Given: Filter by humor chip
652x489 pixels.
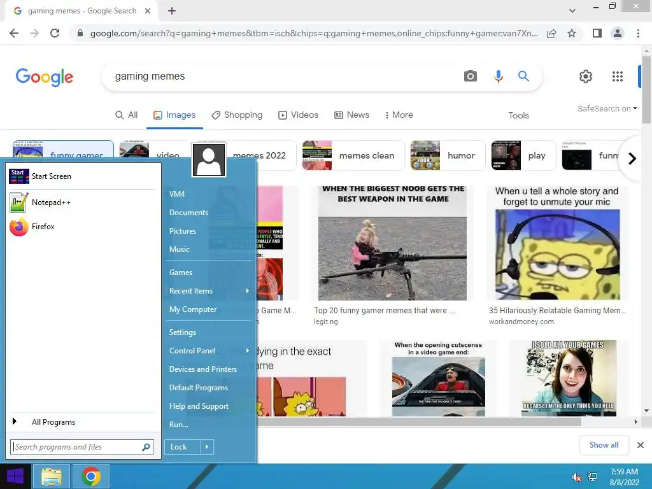Looking at the screenshot, I should point(448,155).
